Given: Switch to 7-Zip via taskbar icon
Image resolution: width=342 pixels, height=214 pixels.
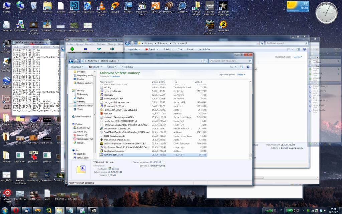Looking at the screenshot, I should [x=93, y=211].
